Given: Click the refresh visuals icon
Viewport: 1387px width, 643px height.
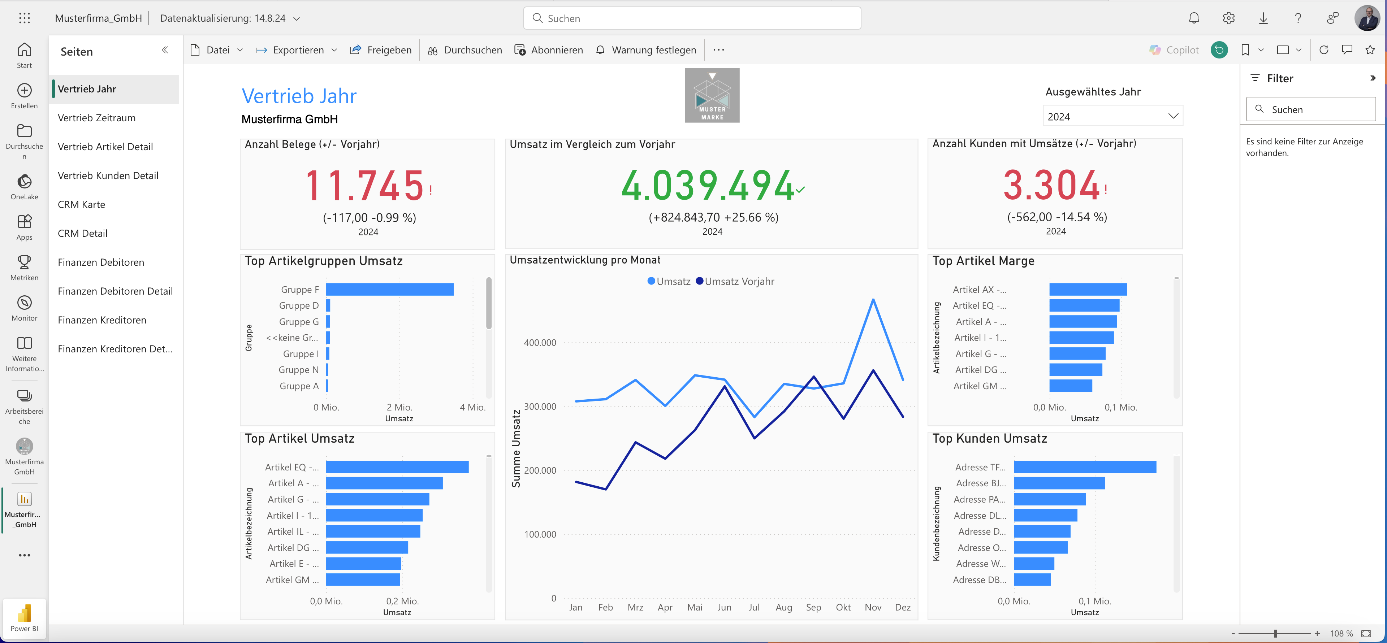Looking at the screenshot, I should click(x=1324, y=50).
